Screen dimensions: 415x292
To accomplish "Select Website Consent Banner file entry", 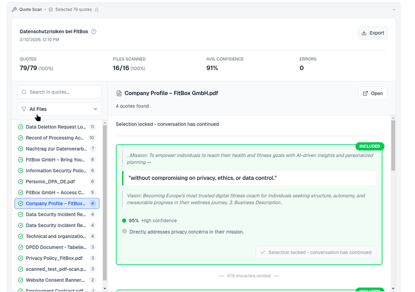I will [55, 280].
